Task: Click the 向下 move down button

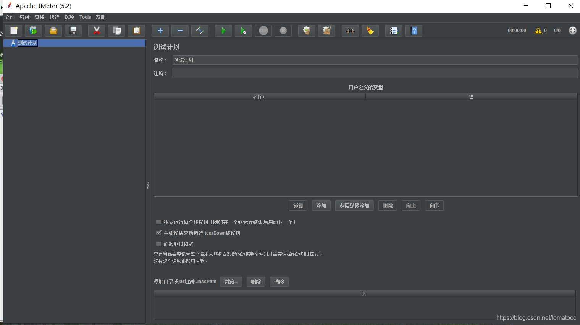Action: click(x=435, y=206)
